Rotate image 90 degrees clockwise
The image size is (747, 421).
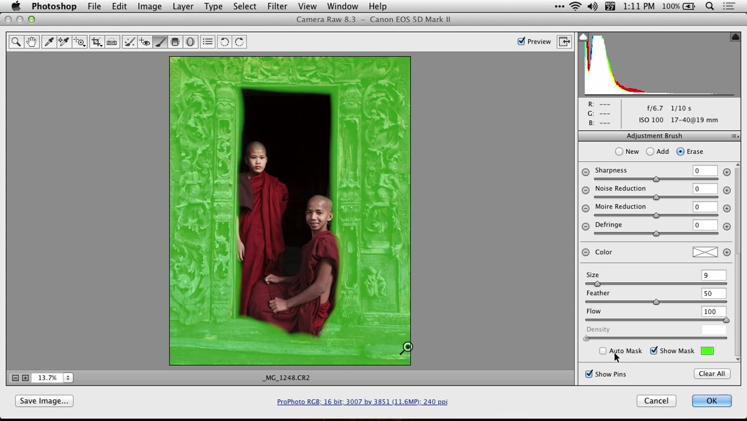[240, 42]
